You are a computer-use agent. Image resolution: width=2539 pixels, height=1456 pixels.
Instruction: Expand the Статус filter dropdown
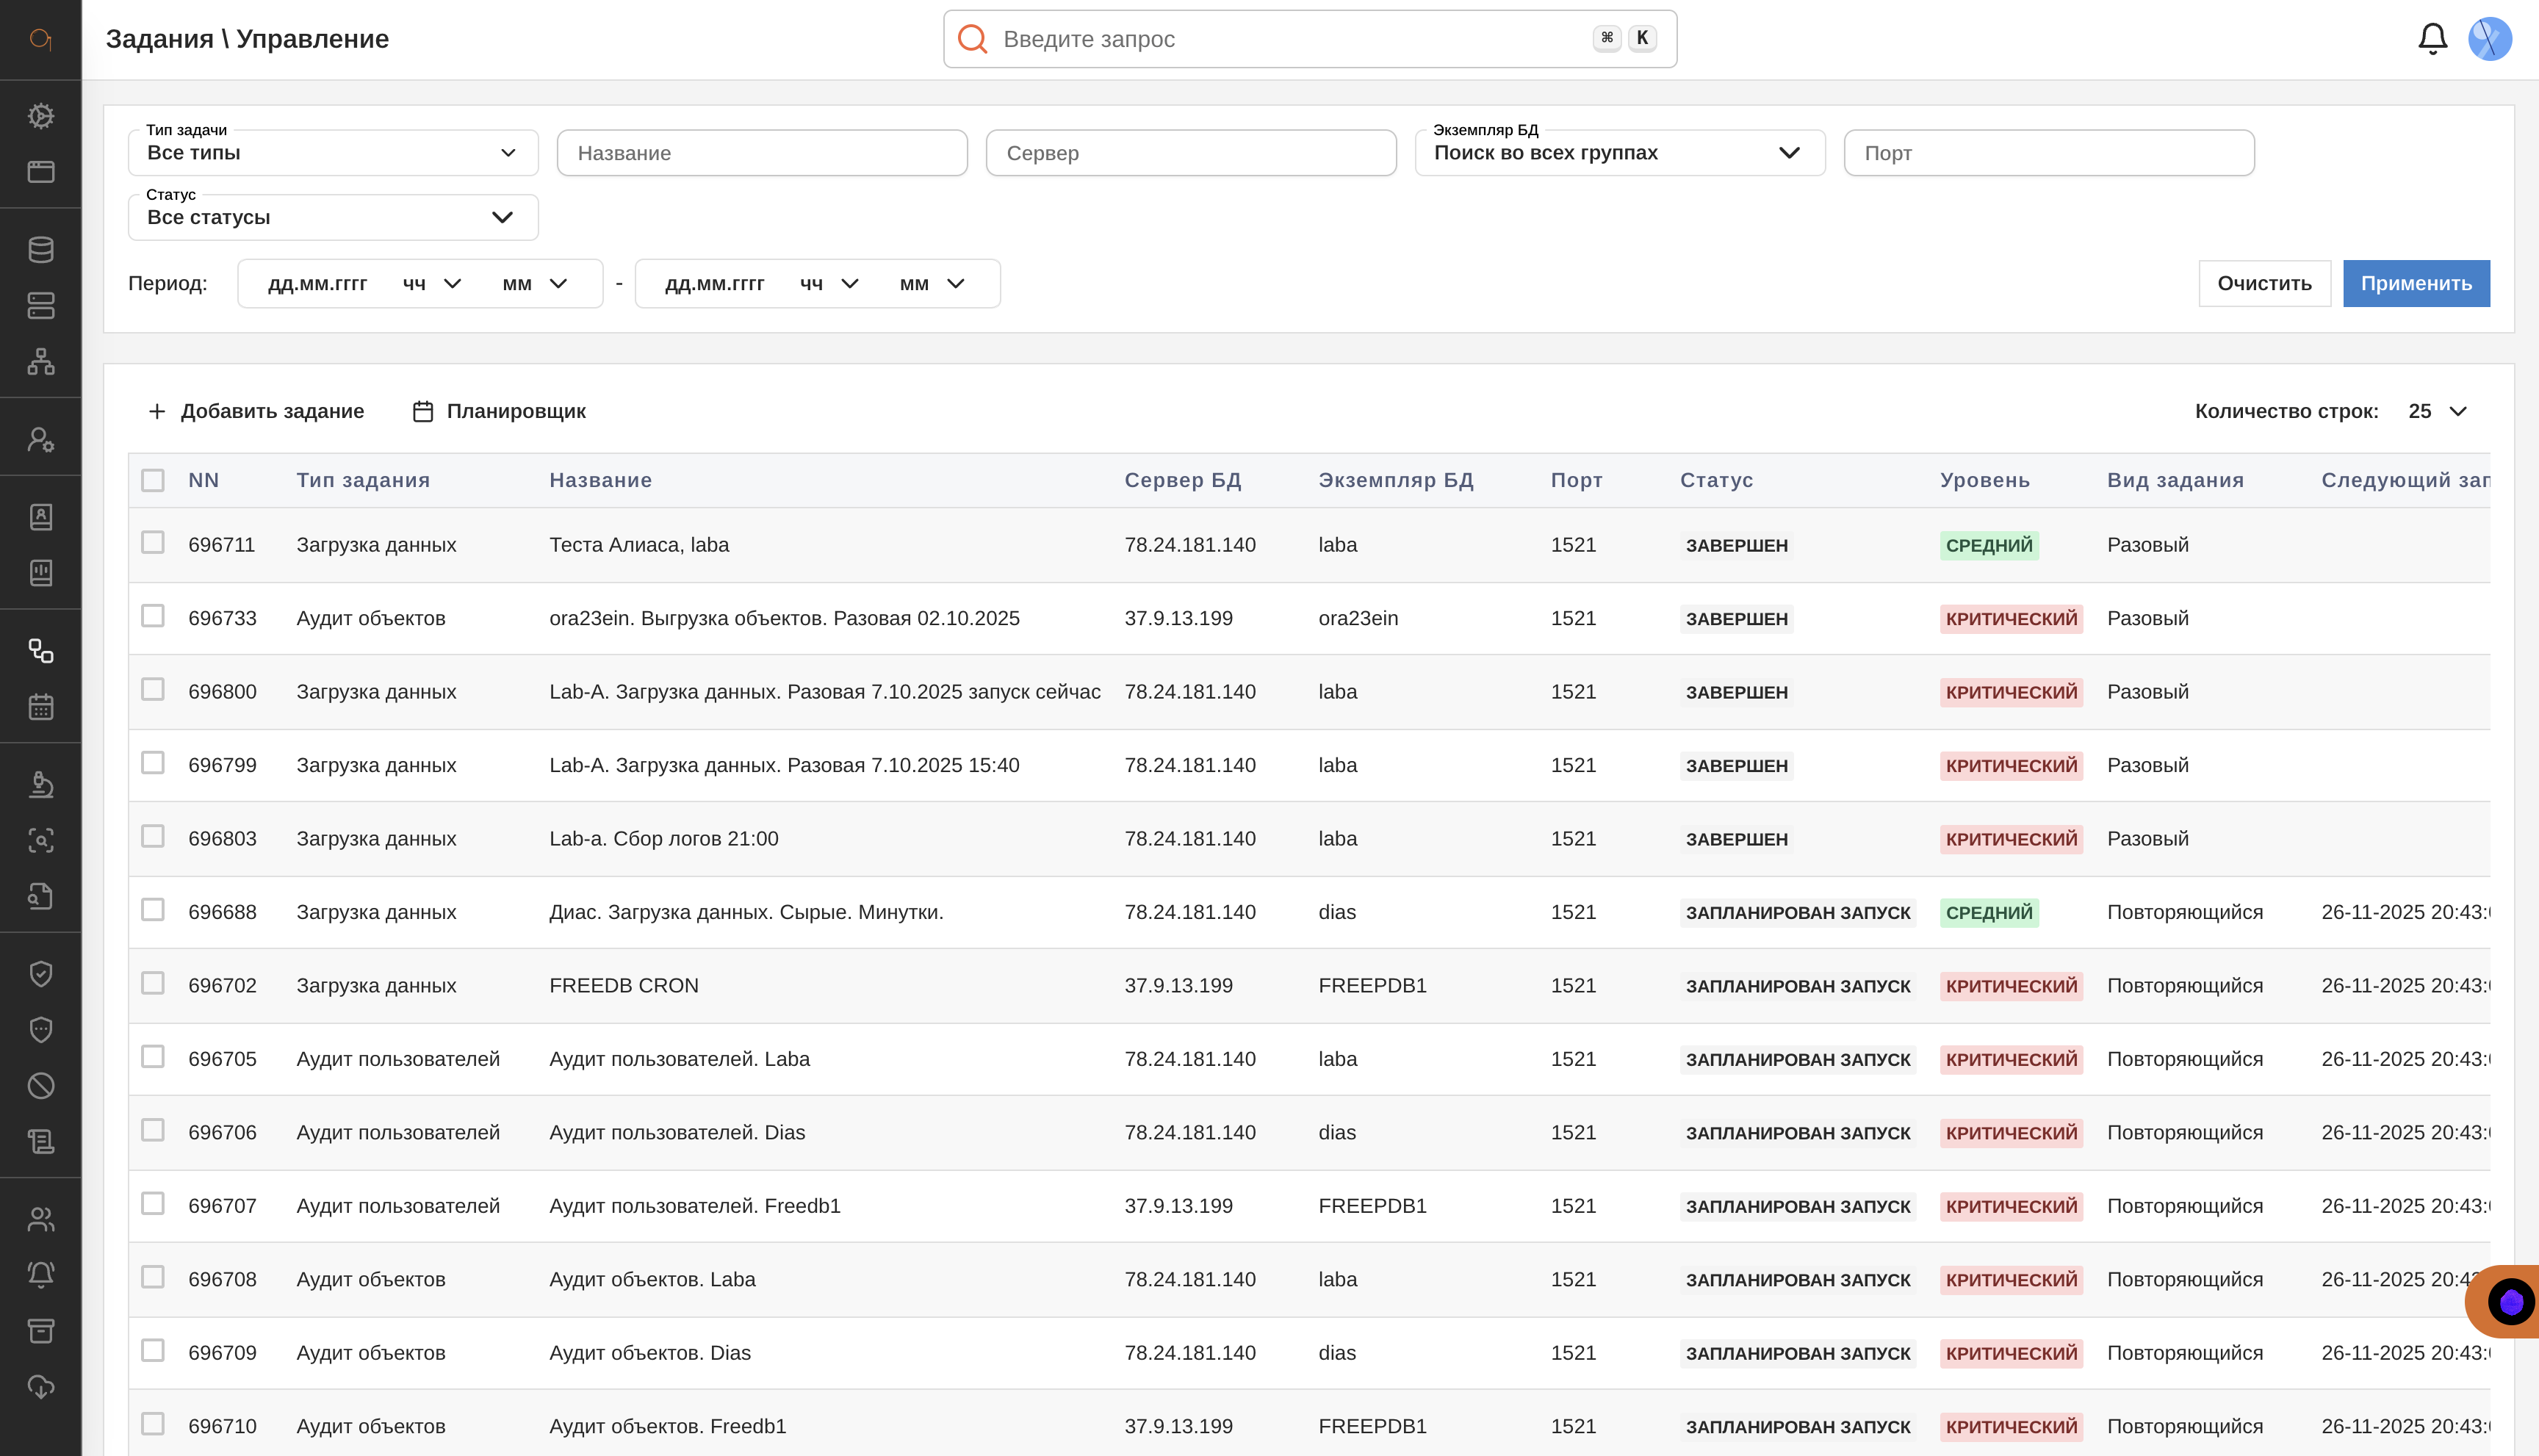coord(333,217)
